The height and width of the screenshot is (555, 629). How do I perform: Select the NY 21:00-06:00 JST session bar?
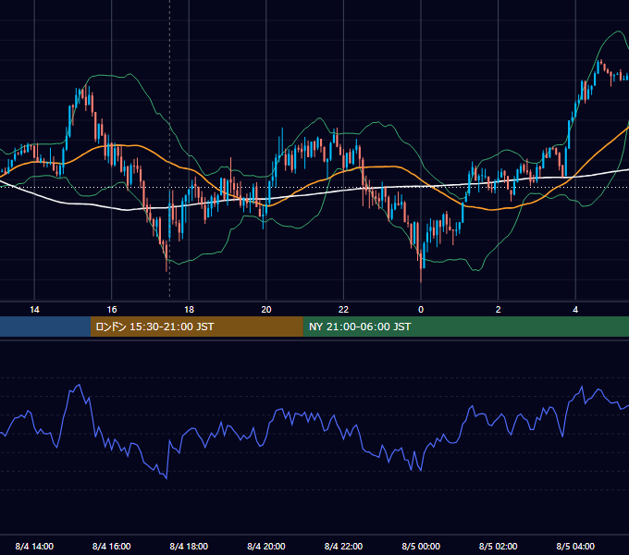tap(465, 327)
